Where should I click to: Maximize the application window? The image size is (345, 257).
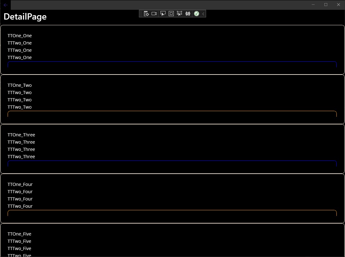coord(326,5)
